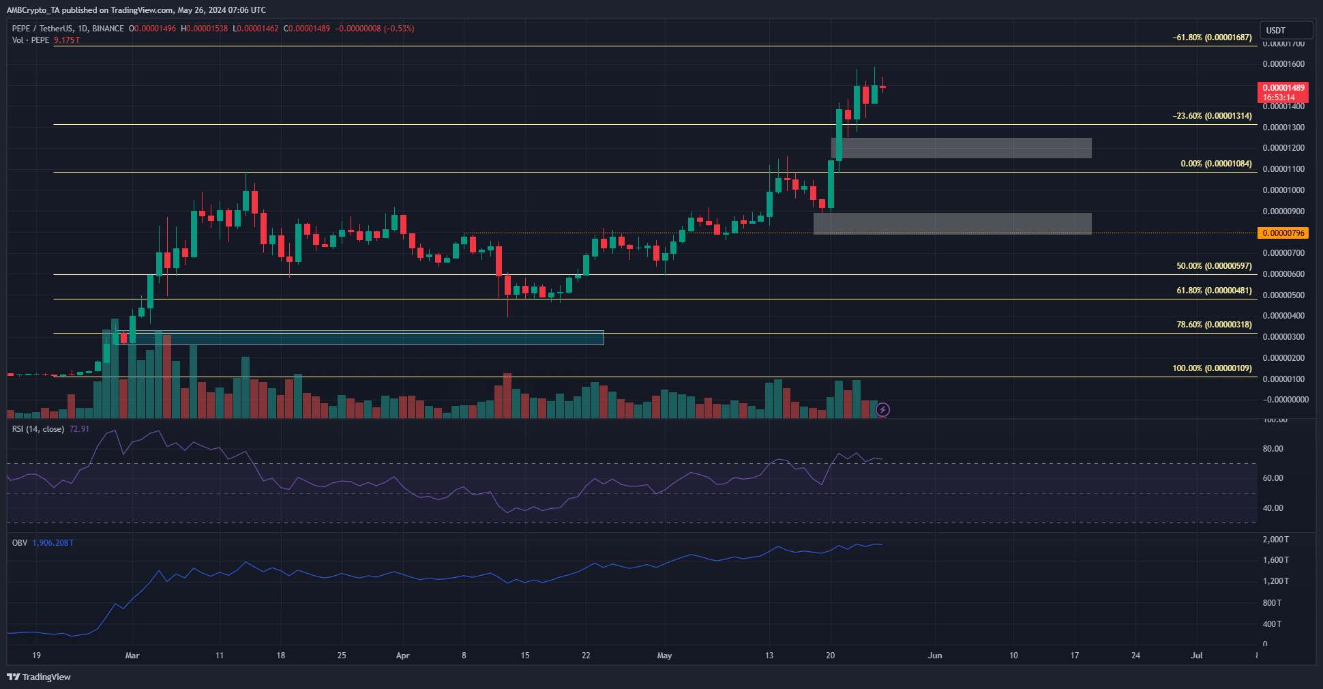Click the 0.00001600 price axis label
The width and height of the screenshot is (1323, 689).
(1283, 64)
